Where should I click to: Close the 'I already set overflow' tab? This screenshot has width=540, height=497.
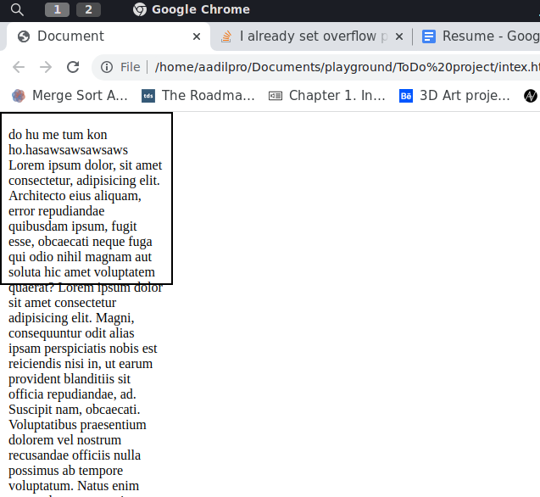click(399, 36)
